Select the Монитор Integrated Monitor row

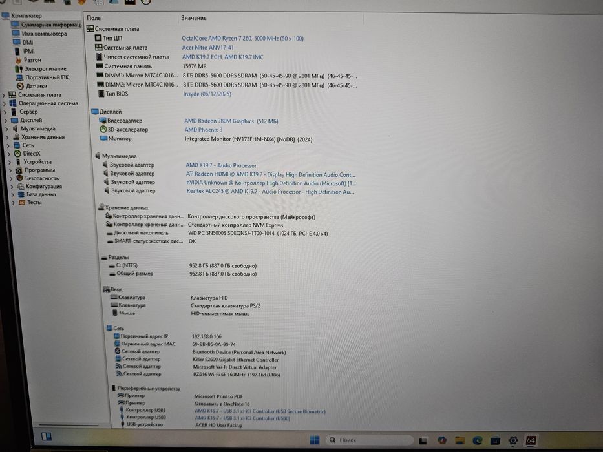coord(206,139)
